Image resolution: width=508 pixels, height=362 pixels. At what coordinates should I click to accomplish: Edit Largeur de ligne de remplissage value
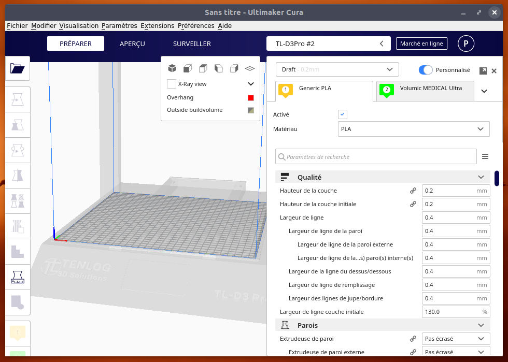456,285
